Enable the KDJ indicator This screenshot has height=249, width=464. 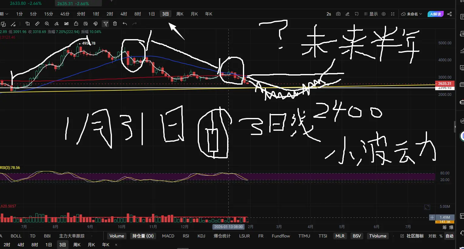click(201, 236)
